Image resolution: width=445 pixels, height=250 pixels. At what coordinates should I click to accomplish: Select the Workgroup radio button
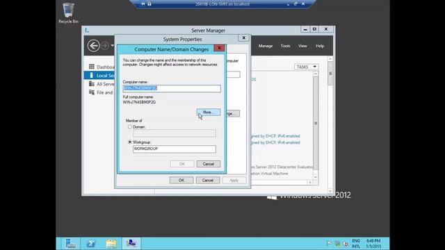(130, 142)
